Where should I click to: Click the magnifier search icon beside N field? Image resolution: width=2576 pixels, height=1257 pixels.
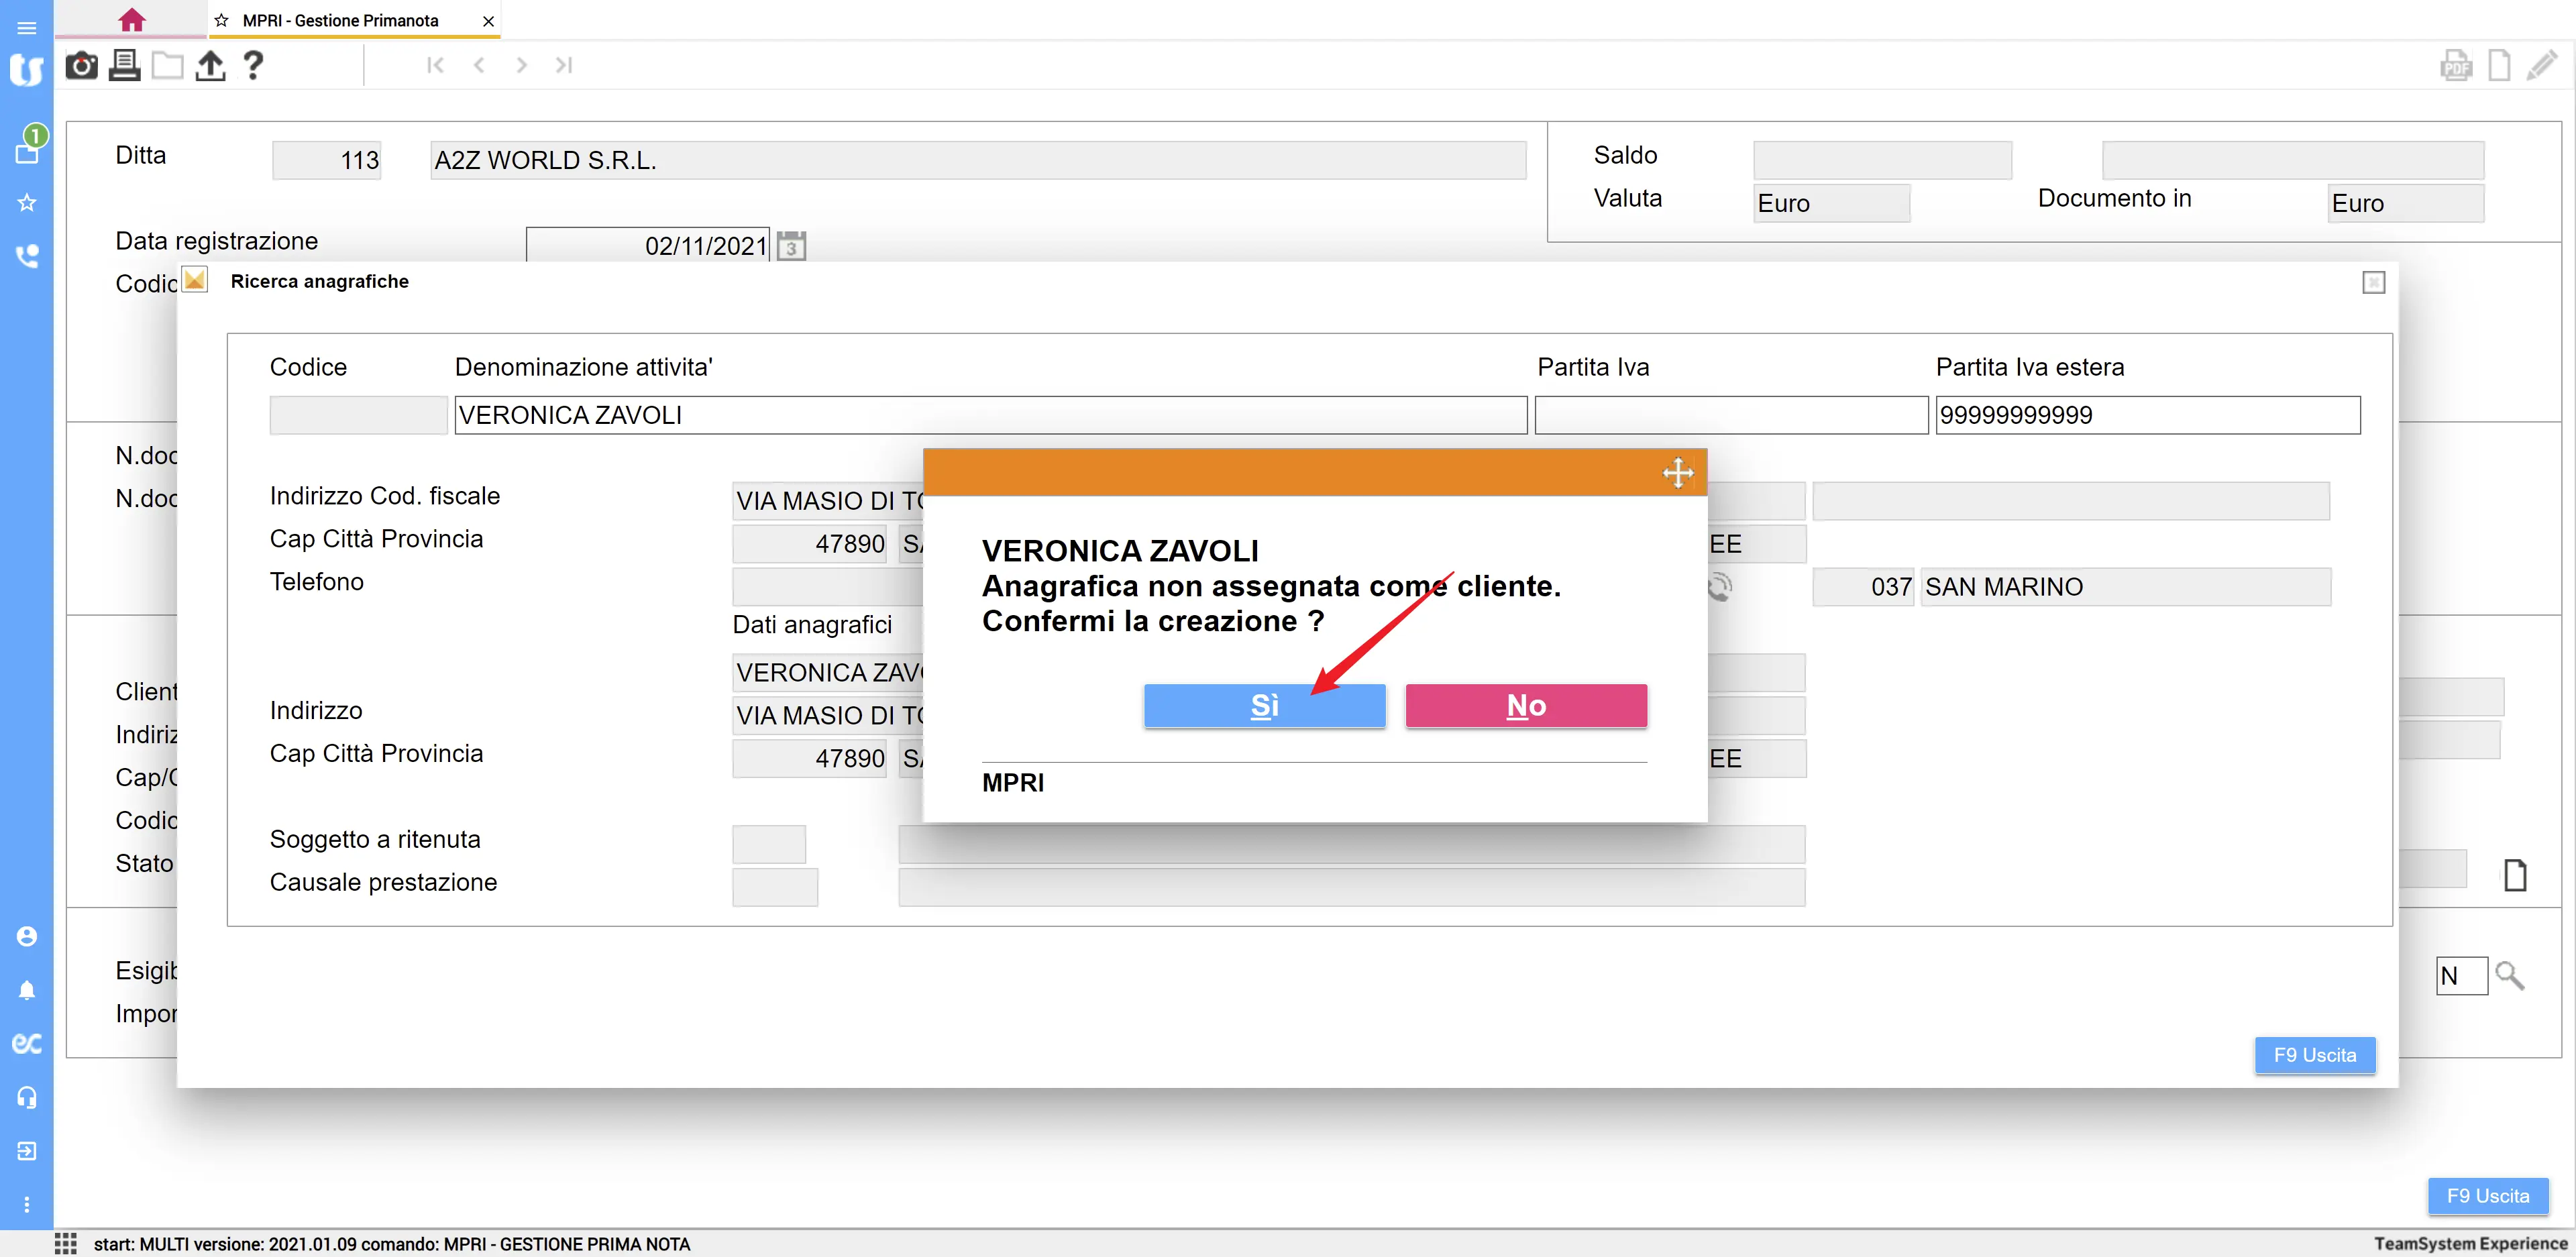coord(2509,975)
